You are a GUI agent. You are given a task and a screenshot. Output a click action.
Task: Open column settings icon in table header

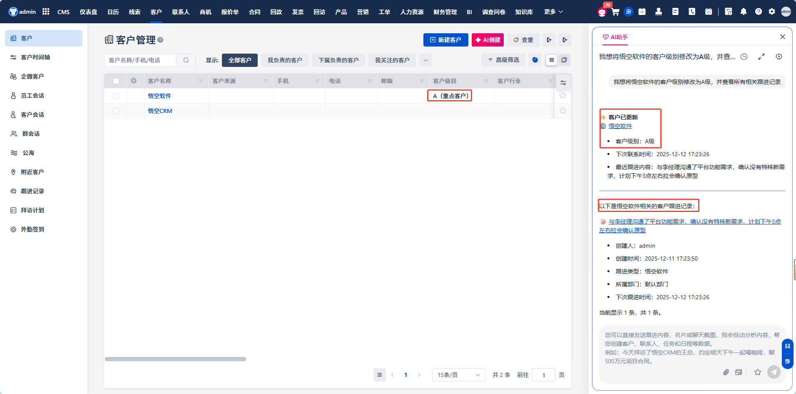point(563,83)
